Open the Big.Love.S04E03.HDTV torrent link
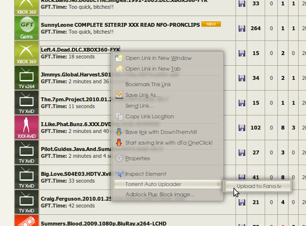 [x=76, y=174]
